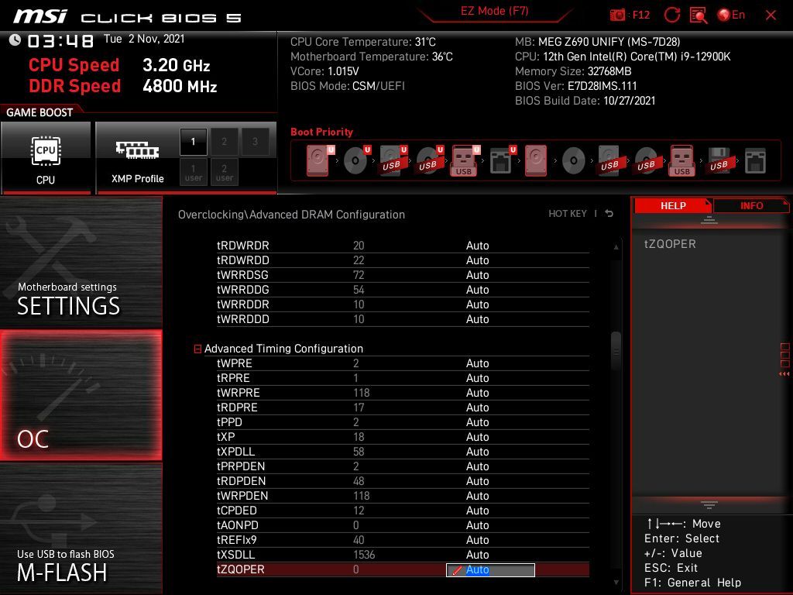Viewport: 793px width, 595px height.
Task: Click the scroll up arrow of settings list
Action: tap(616, 247)
